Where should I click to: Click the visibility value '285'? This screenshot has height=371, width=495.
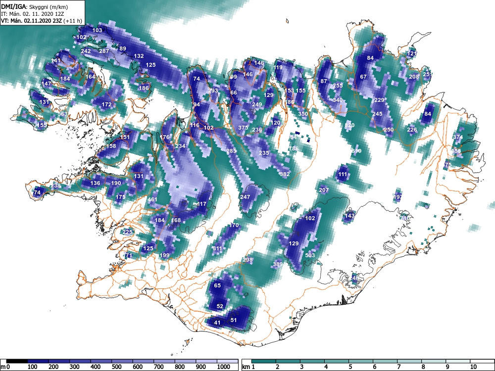pos(231,151)
